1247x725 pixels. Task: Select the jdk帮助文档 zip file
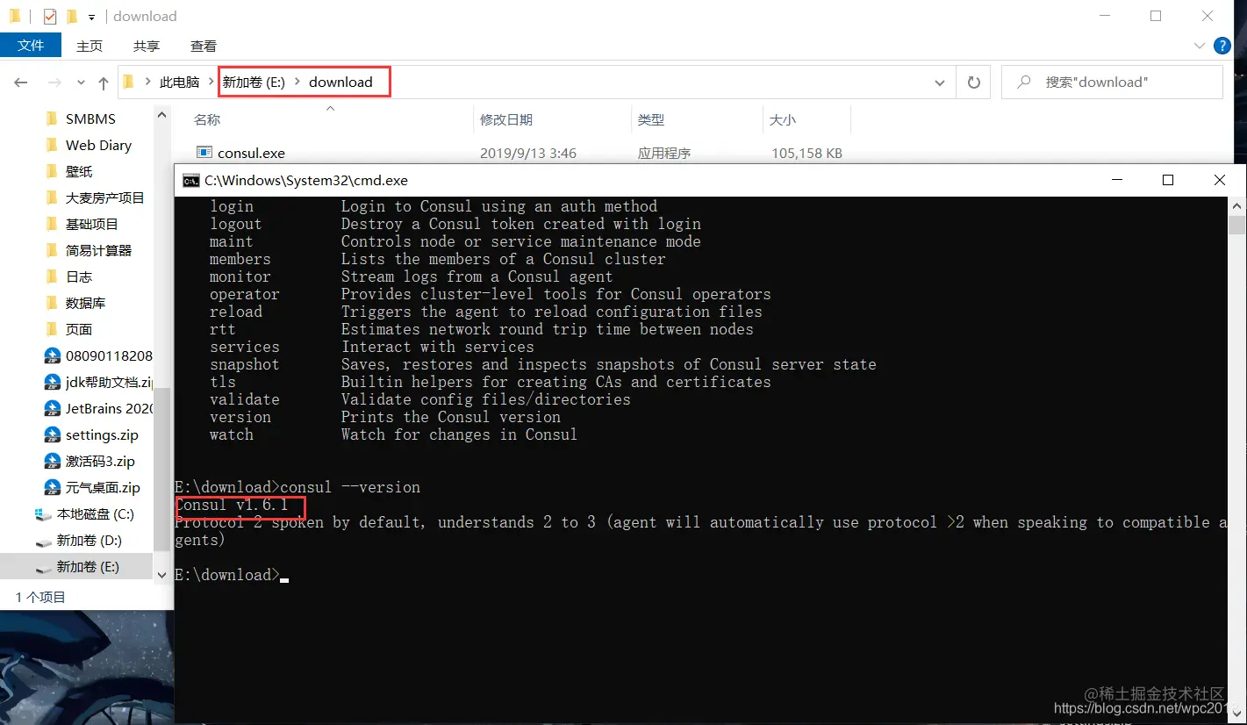pyautogui.click(x=109, y=382)
